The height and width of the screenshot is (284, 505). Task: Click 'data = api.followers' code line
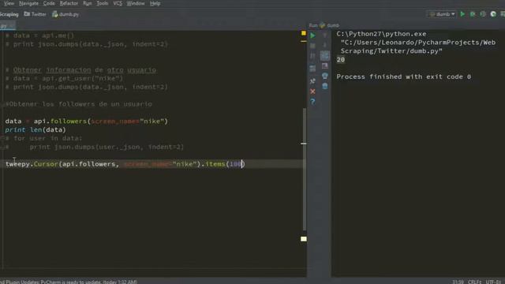tap(86, 121)
